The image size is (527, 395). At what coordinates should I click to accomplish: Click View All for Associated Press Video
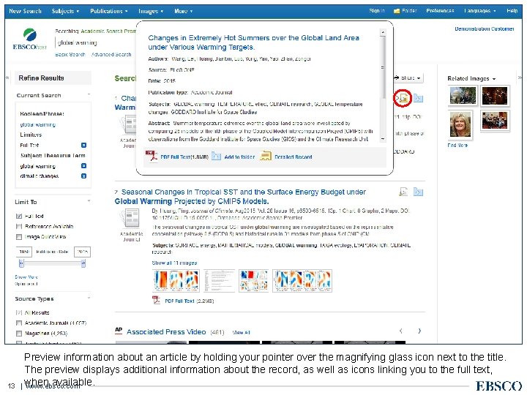(241, 332)
